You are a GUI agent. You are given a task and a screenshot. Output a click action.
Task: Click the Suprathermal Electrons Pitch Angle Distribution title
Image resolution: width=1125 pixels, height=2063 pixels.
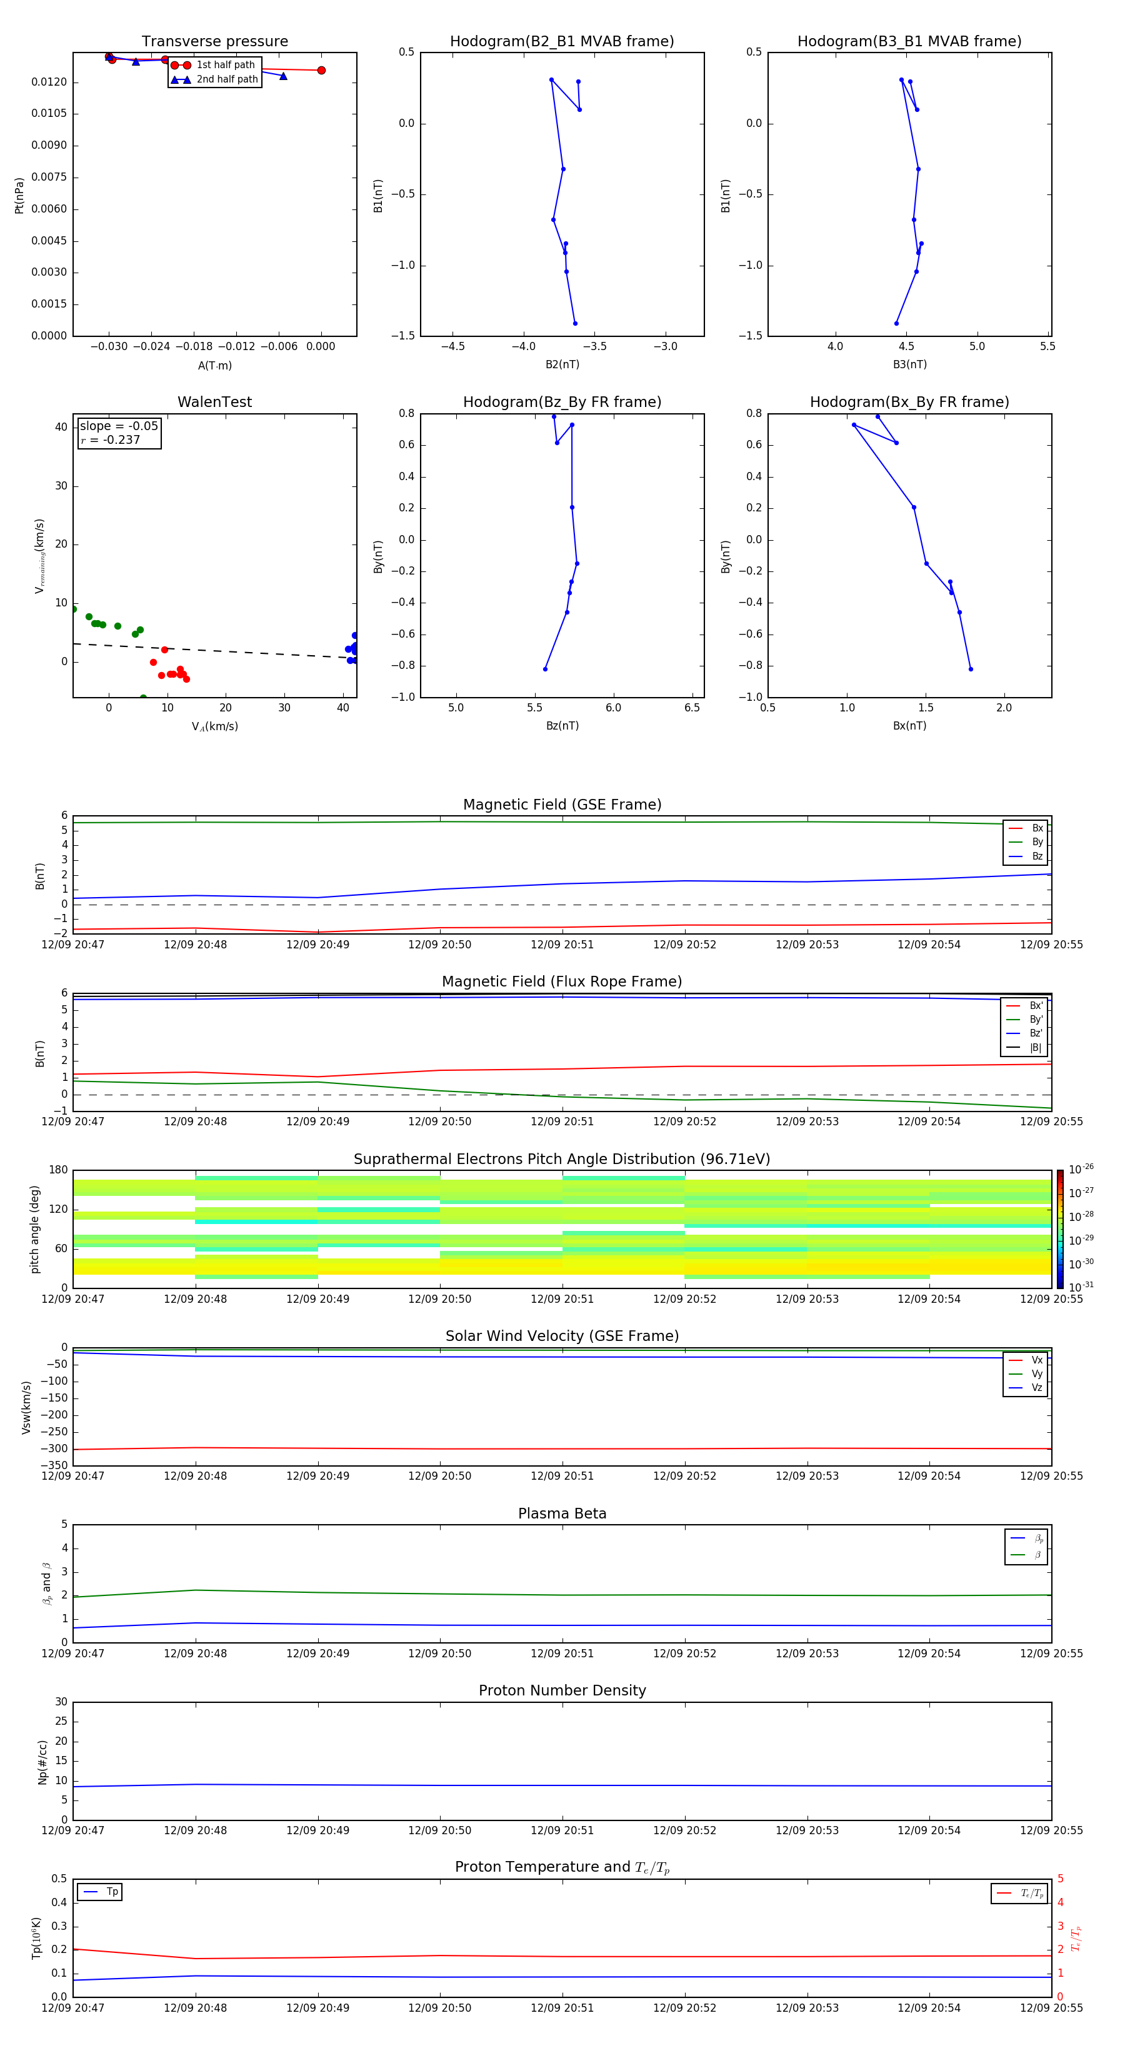point(562,1160)
